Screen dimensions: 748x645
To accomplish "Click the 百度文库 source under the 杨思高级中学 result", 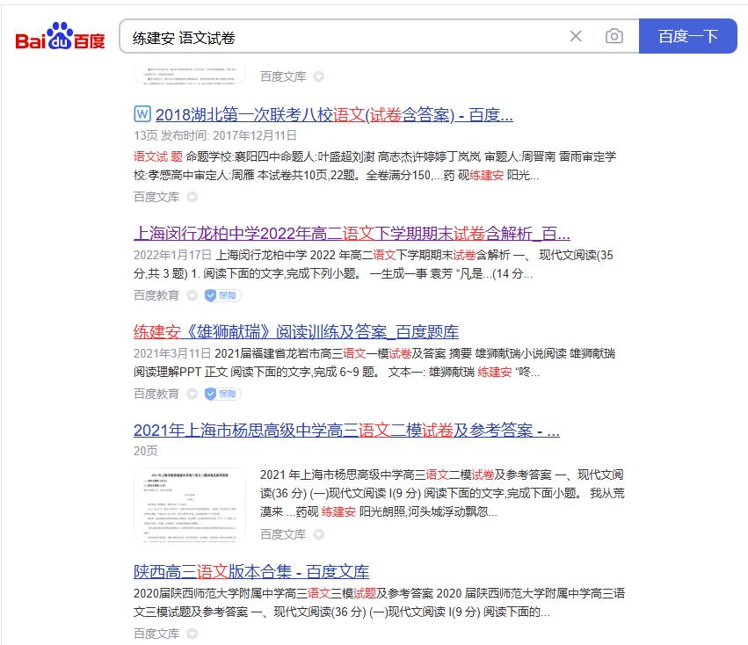I will tap(283, 534).
